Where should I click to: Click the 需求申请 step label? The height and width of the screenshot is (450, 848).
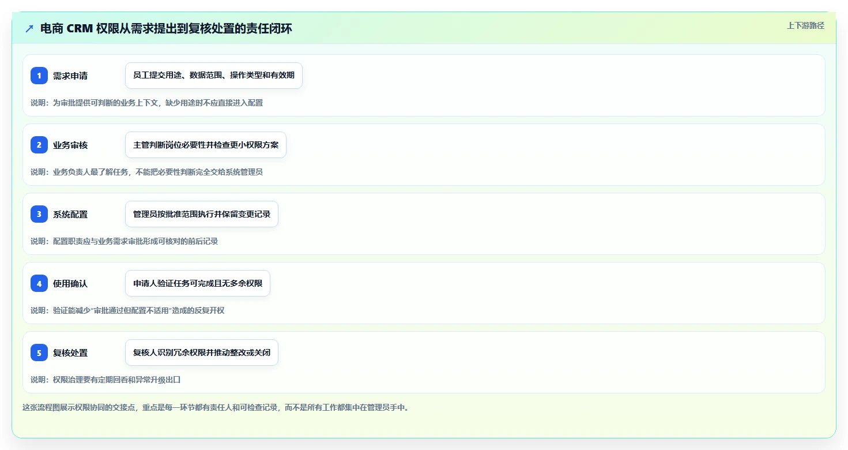coord(70,76)
